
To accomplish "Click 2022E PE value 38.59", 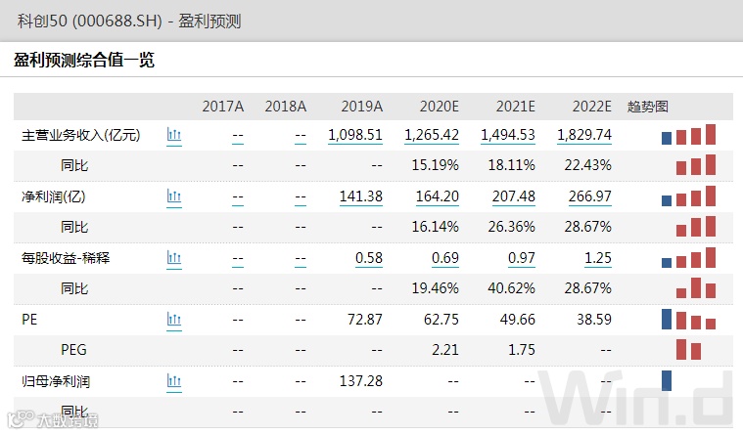I will pyautogui.click(x=594, y=320).
